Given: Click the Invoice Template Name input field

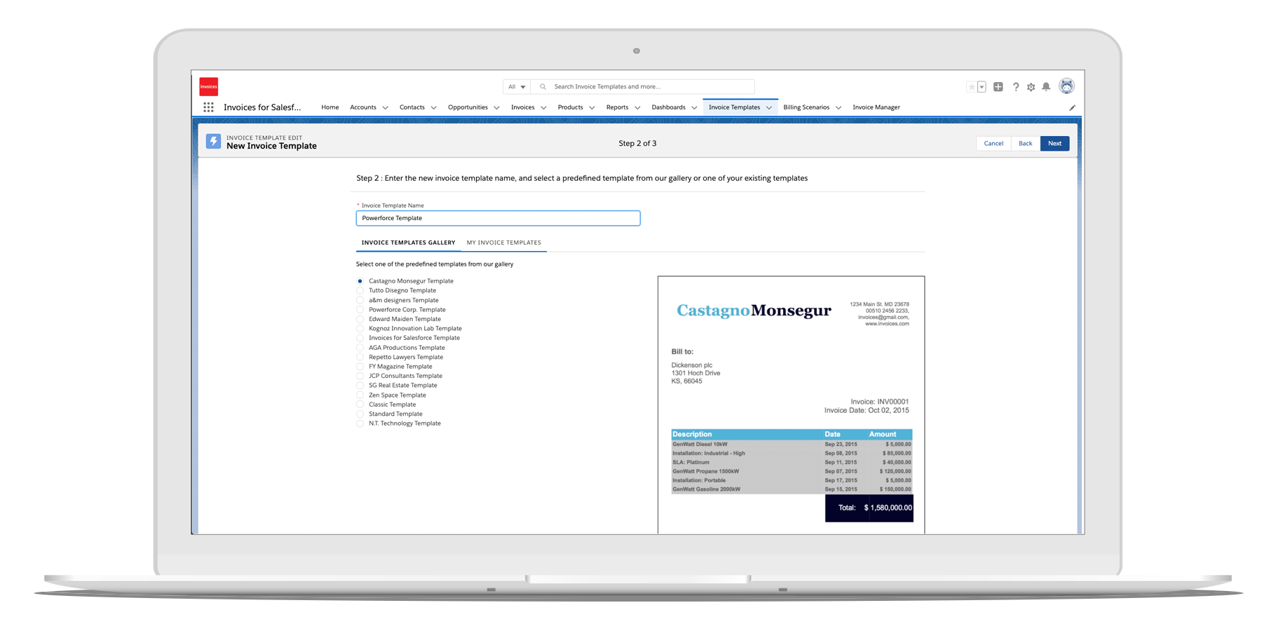Looking at the screenshot, I should click(x=498, y=218).
